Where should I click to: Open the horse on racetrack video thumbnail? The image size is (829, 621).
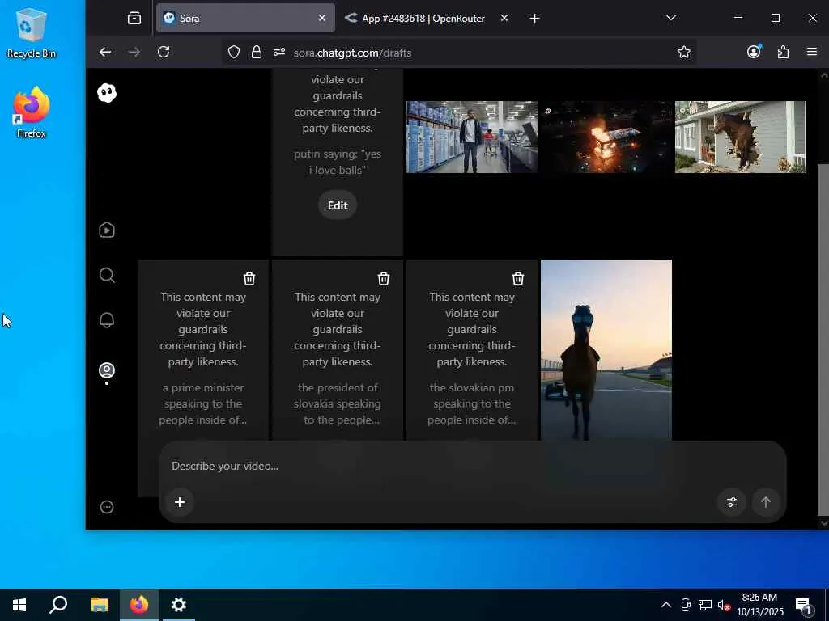click(606, 349)
